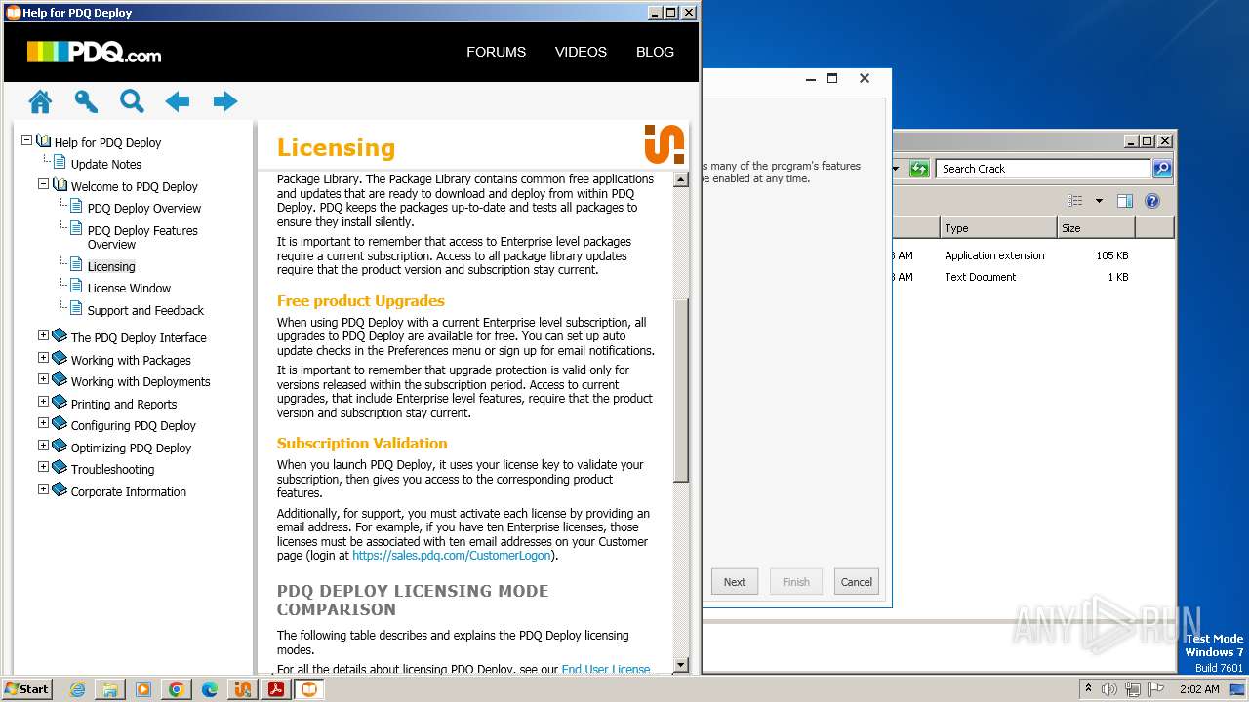1249x702 pixels.
Task: Click the book icon next to Troubleshooting
Action: click(60, 467)
